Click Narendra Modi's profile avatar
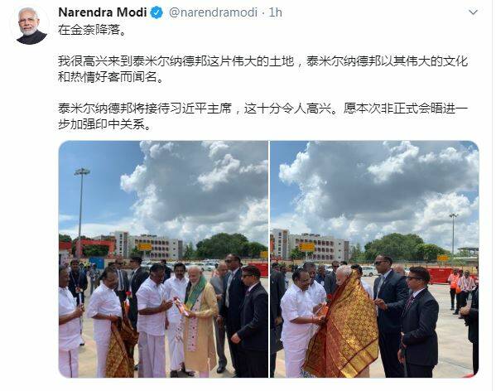496x391 pixels. coord(31,26)
